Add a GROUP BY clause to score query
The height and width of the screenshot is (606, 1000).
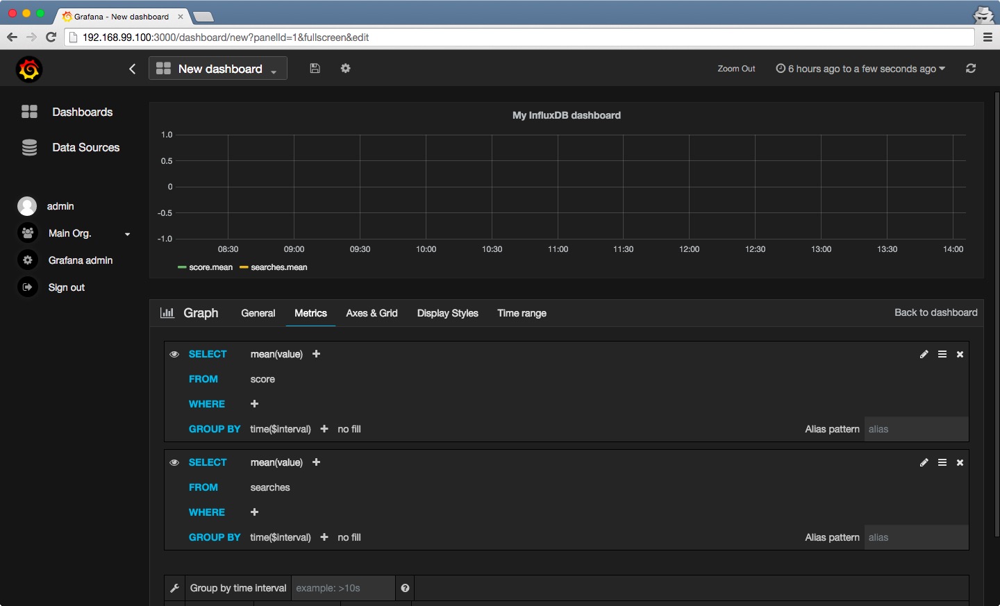(324, 429)
